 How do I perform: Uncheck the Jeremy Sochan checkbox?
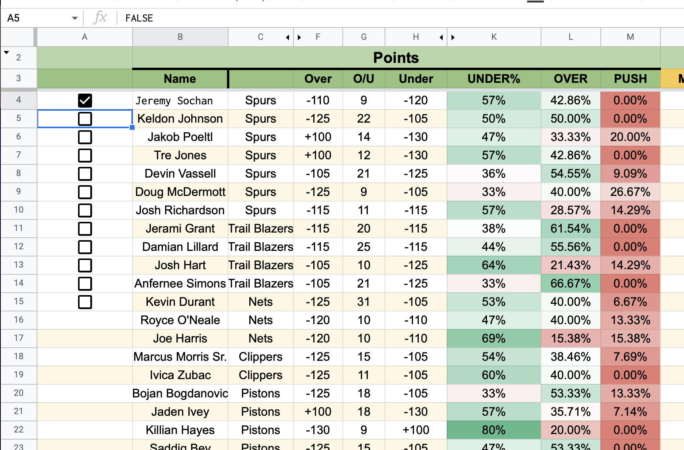point(85,100)
